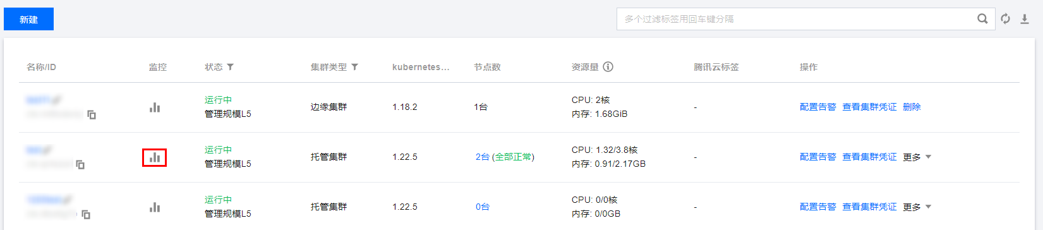Download the cluster list
The width and height of the screenshot is (1043, 230).
click(x=1025, y=19)
